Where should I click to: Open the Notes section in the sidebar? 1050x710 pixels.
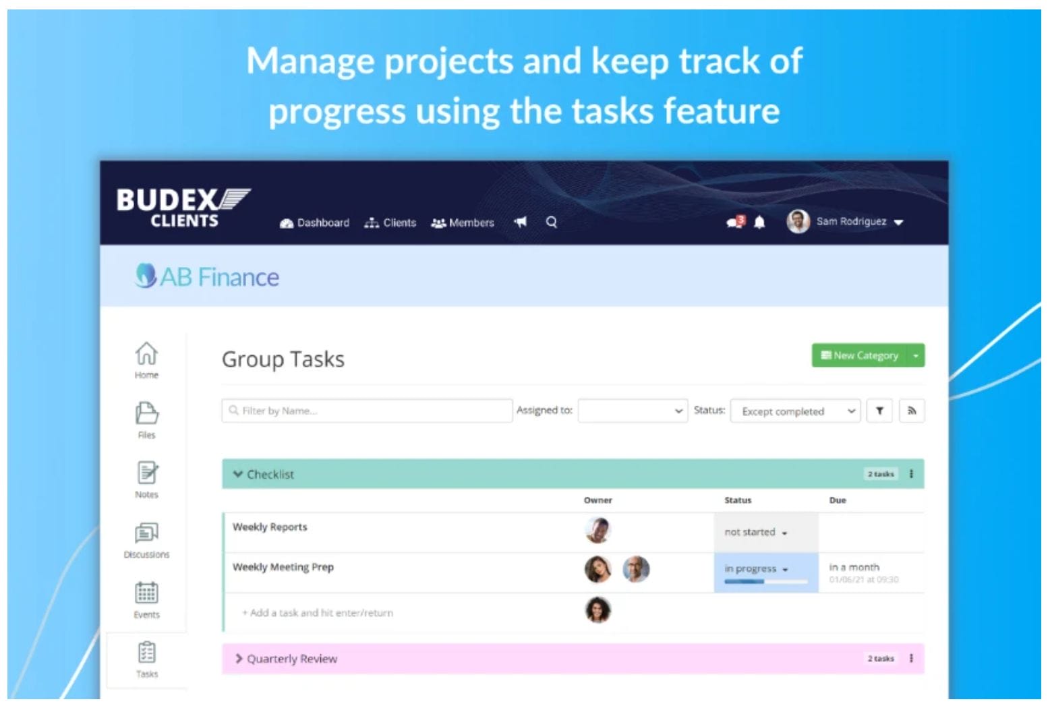click(146, 477)
